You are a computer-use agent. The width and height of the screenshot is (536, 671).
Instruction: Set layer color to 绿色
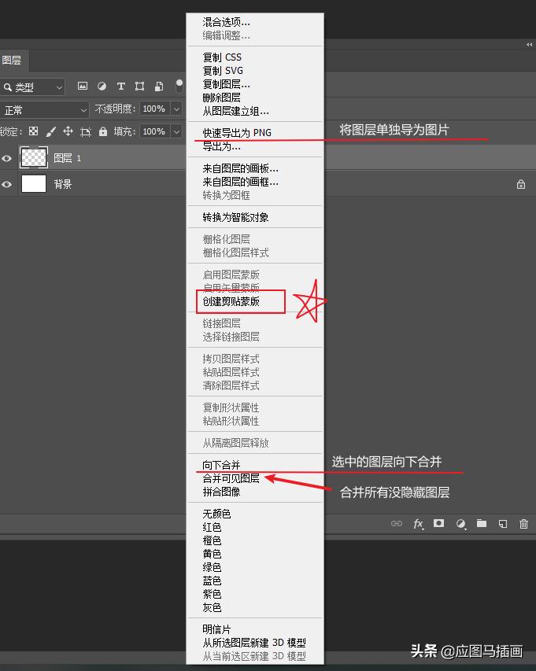coord(212,567)
